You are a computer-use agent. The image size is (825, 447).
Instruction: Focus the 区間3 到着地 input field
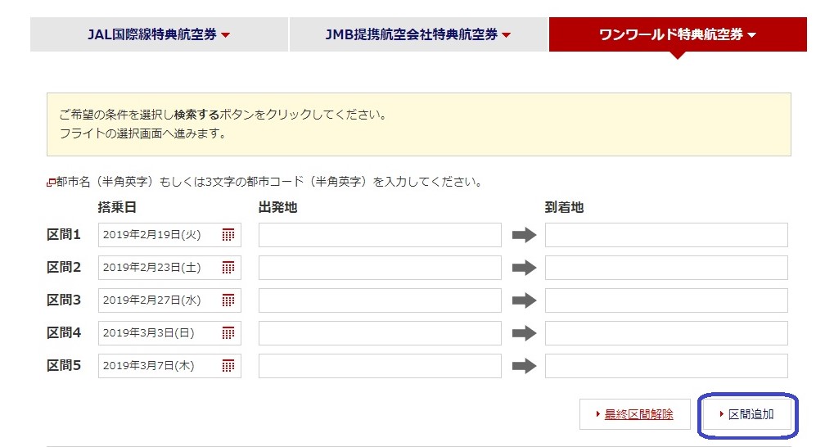[x=666, y=300]
